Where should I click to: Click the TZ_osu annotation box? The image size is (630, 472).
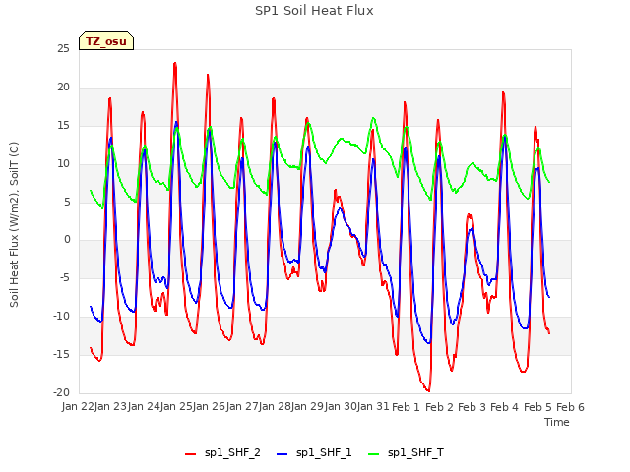click(106, 41)
